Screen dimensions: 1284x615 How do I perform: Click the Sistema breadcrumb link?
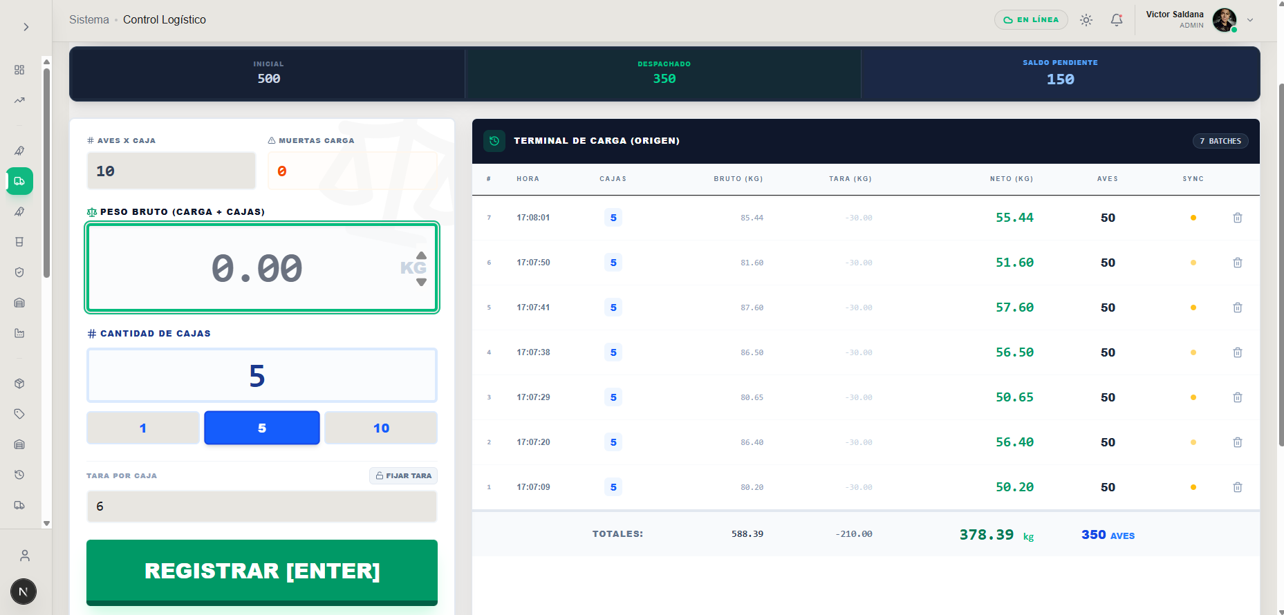coord(89,20)
